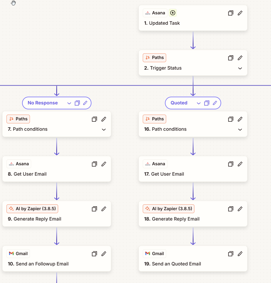
Task: Select '10. Send an Followup Email' title
Action: [x=38, y=264]
